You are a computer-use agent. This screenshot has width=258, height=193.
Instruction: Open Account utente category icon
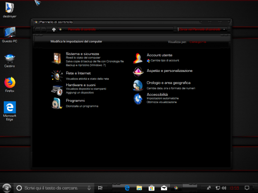tap(138, 58)
